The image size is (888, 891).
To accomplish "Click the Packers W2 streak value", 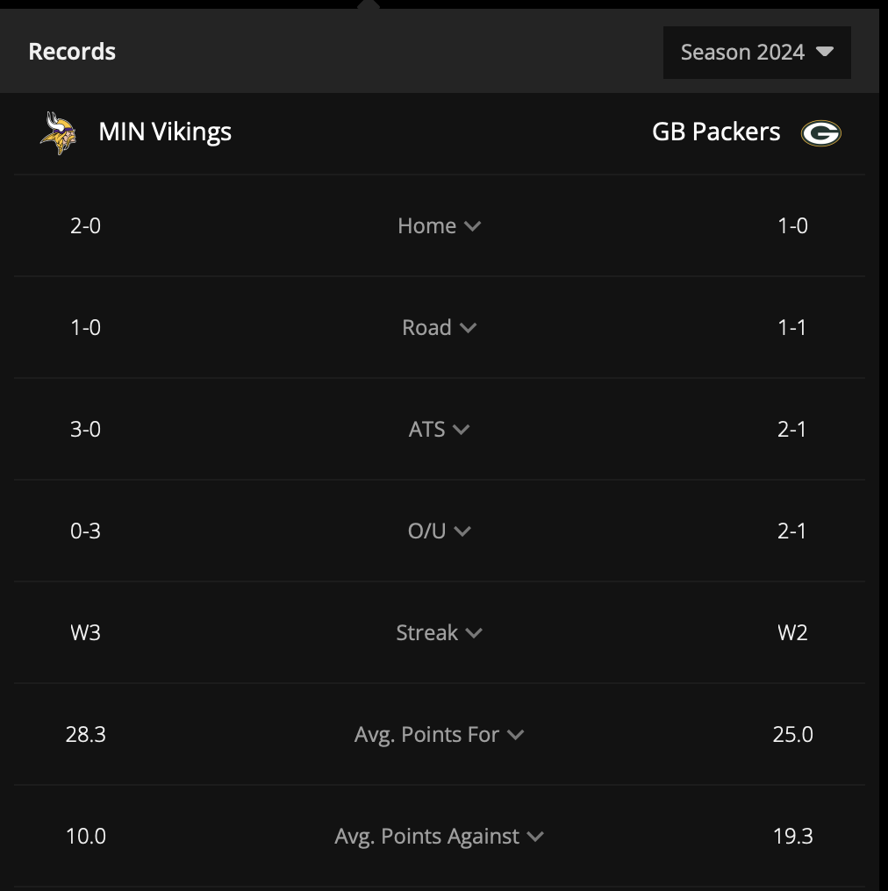I will [792, 633].
